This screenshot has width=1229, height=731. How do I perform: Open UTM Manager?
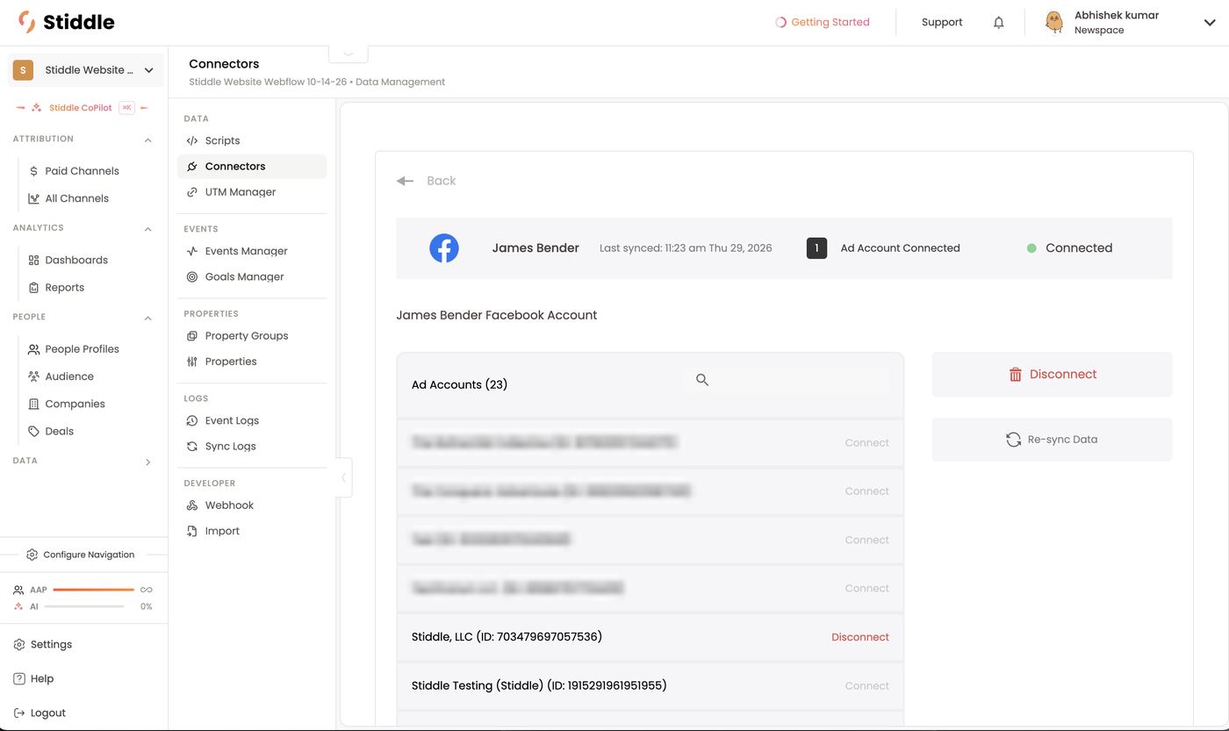252,192
